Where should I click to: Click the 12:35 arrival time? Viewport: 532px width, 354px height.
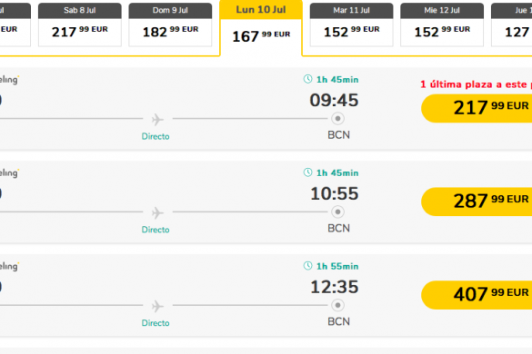tap(335, 287)
